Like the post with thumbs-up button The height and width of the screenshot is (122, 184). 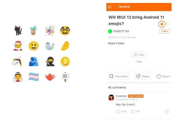pyautogui.click(x=139, y=55)
